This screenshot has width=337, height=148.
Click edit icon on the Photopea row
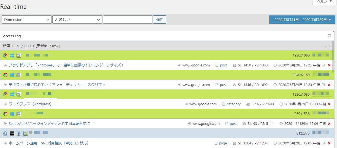tap(324, 65)
